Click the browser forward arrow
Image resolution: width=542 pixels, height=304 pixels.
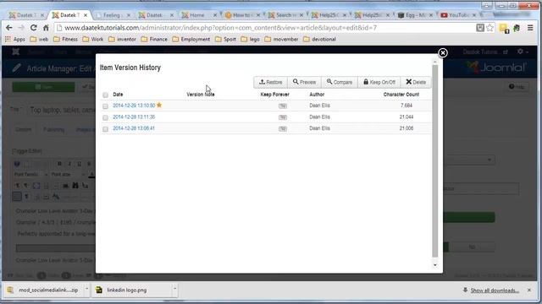point(21,28)
